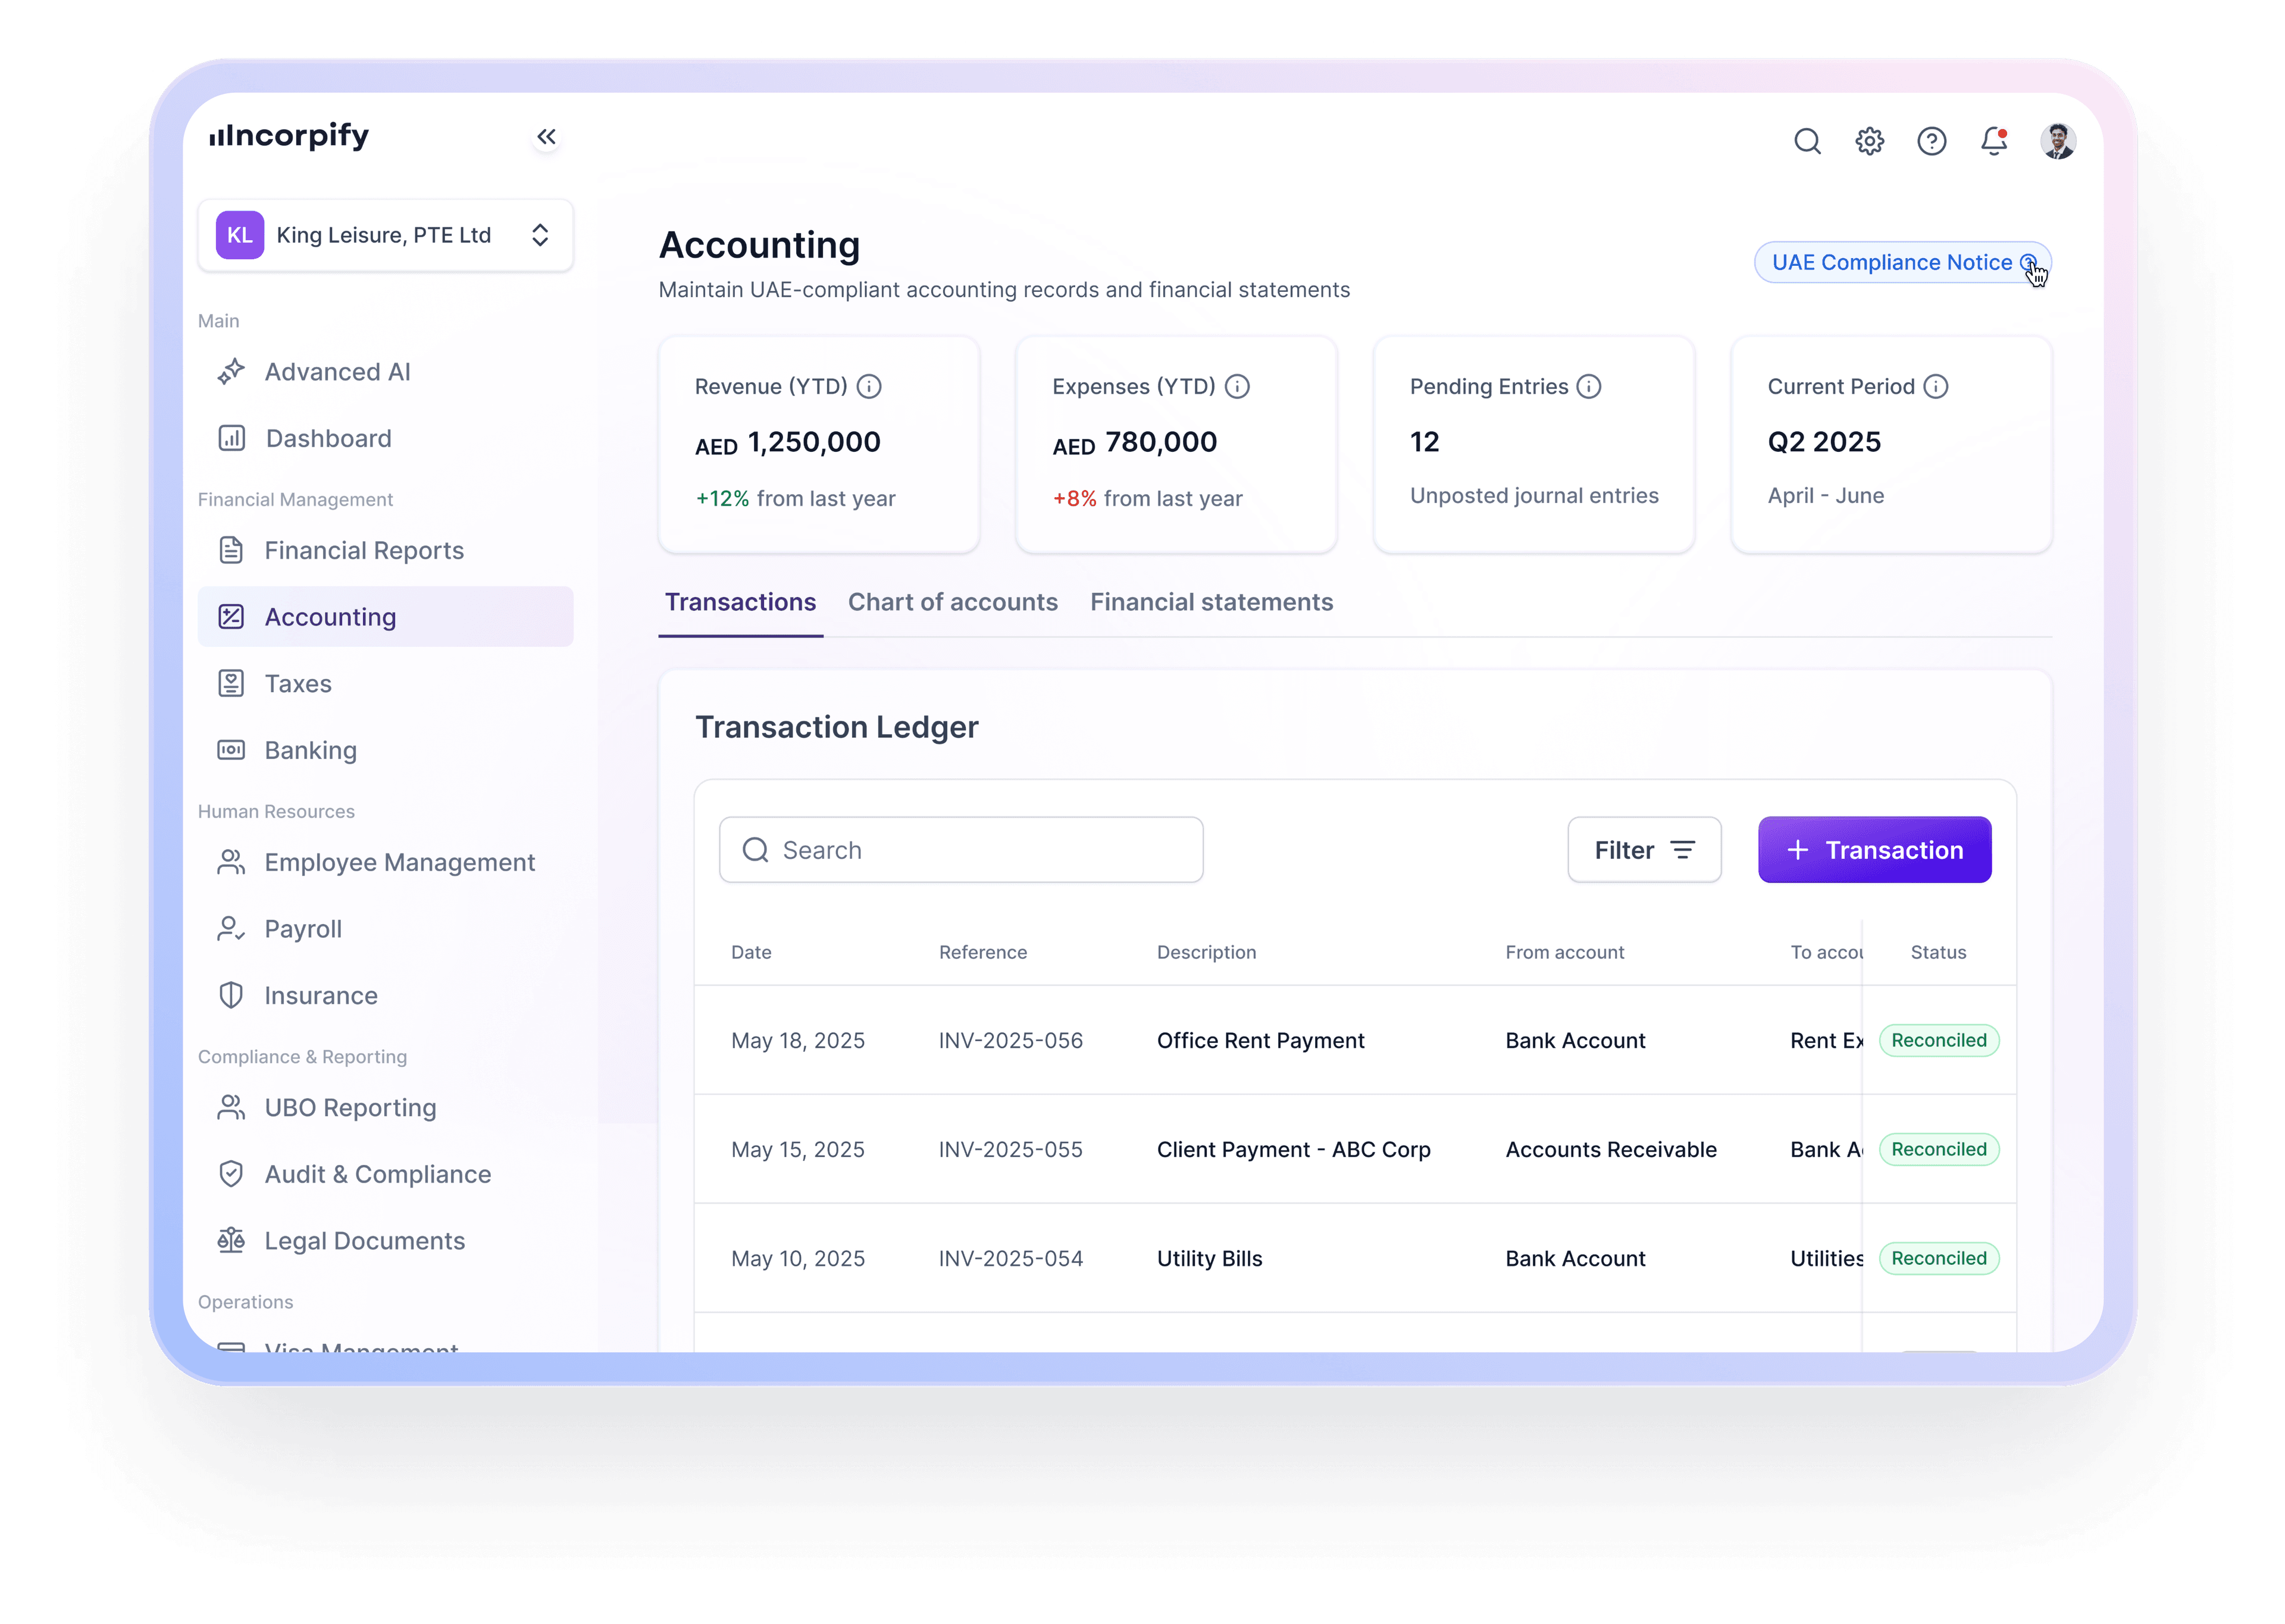
Task: Collapse the sidebar with double chevron
Action: tap(546, 137)
